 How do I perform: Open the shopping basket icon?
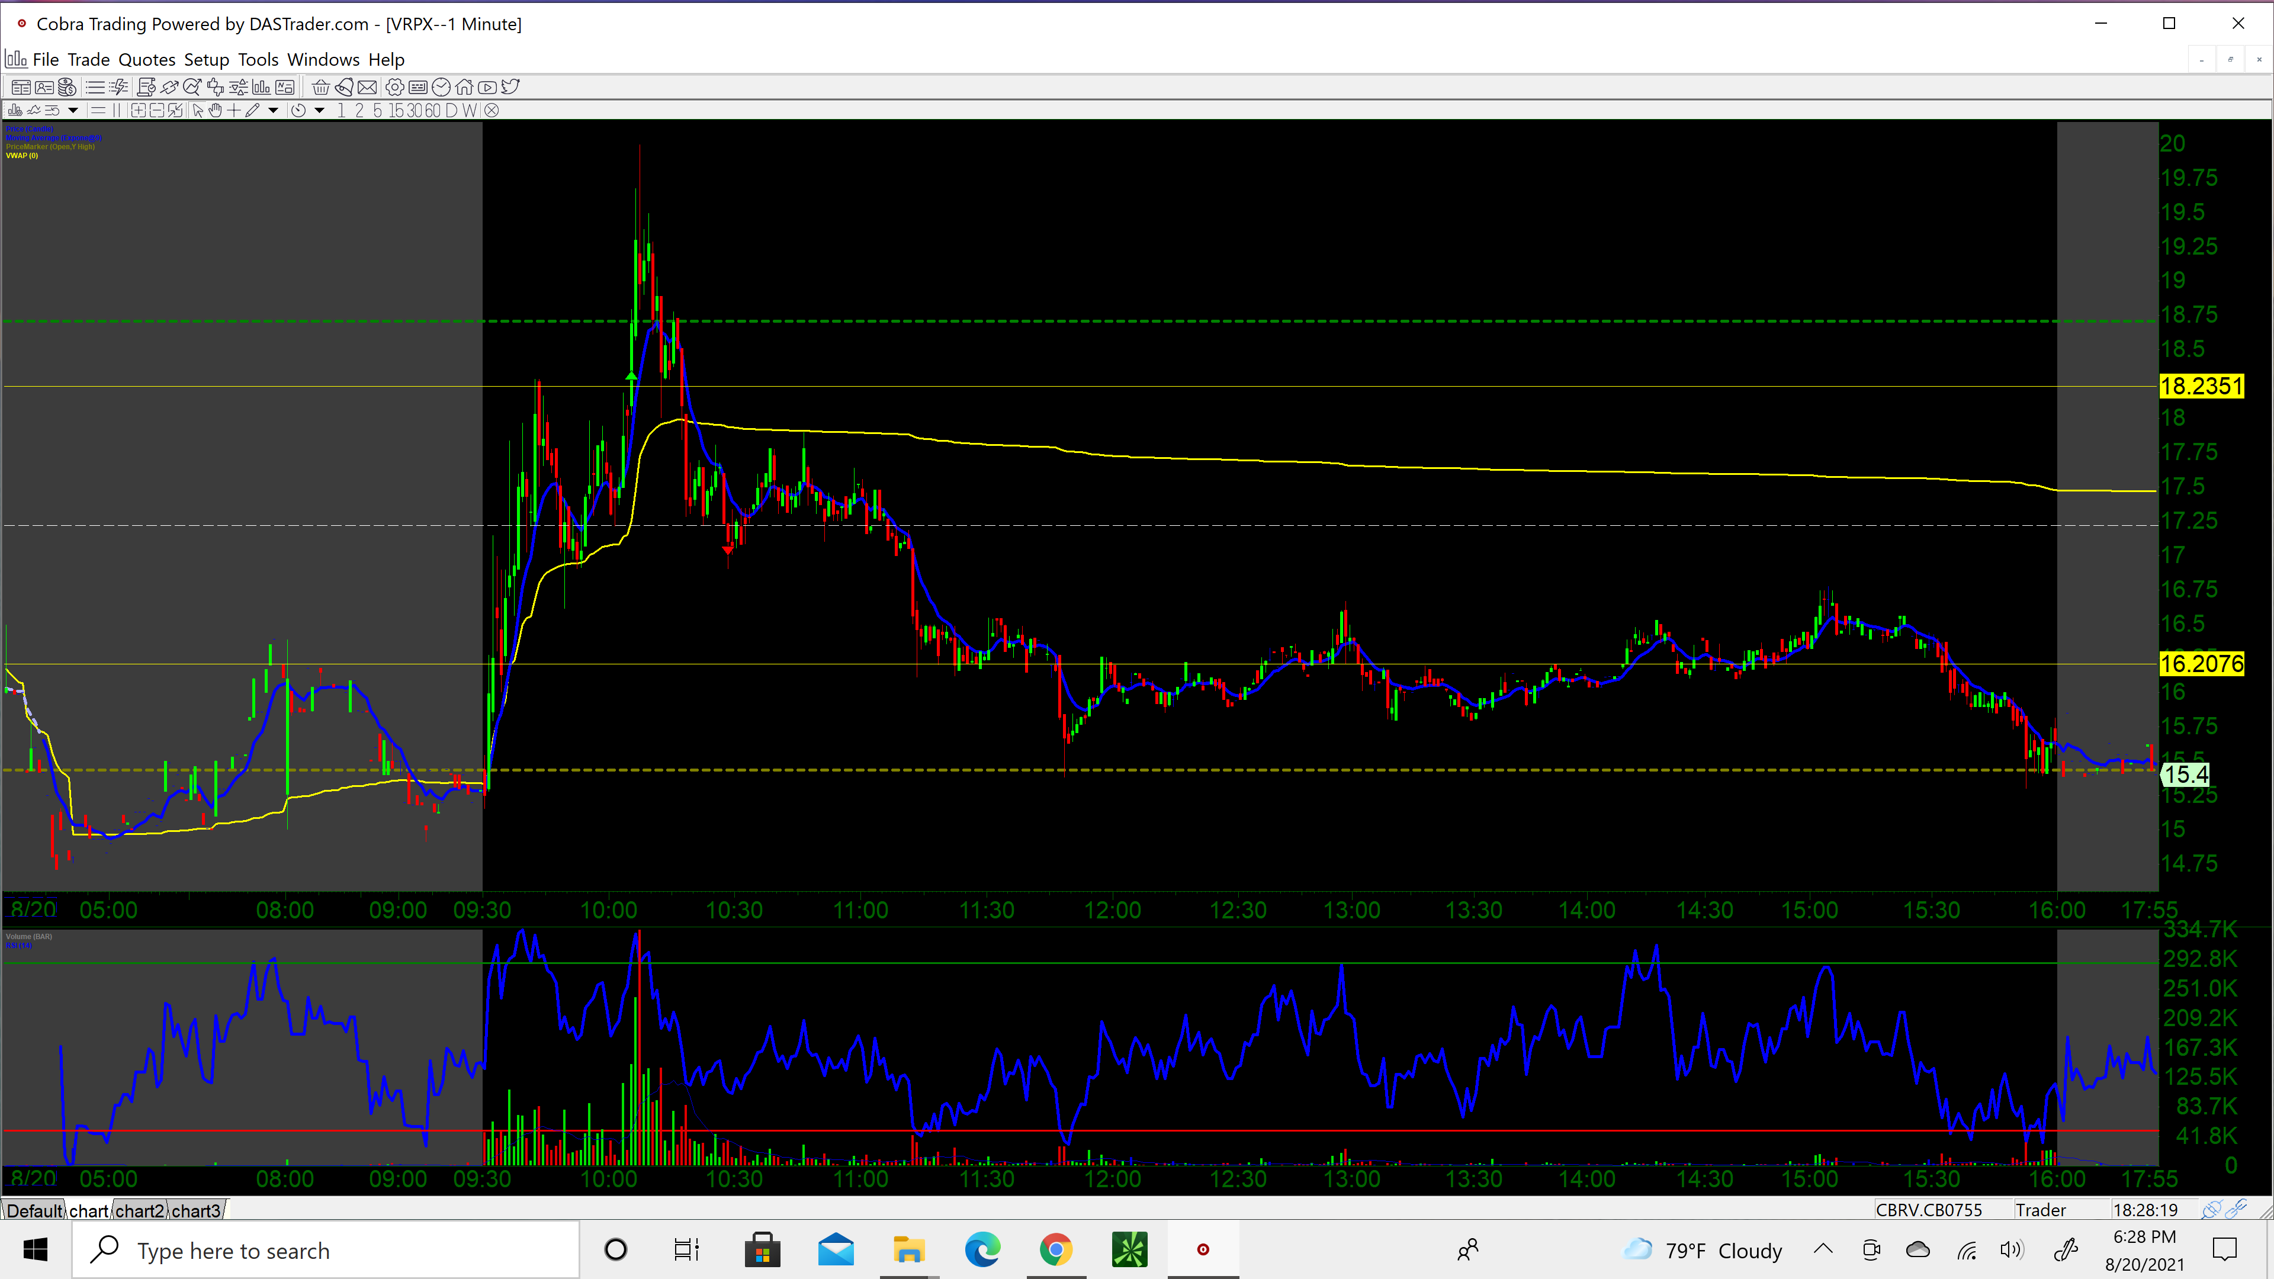click(320, 88)
